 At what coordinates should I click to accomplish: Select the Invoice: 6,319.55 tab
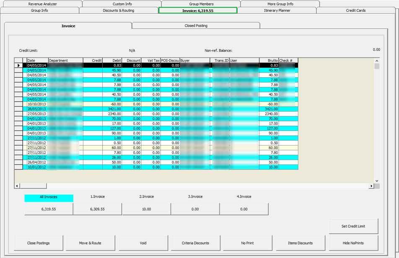198,10
